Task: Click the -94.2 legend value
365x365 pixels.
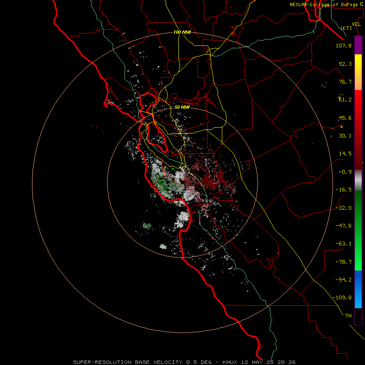Action: point(344,280)
